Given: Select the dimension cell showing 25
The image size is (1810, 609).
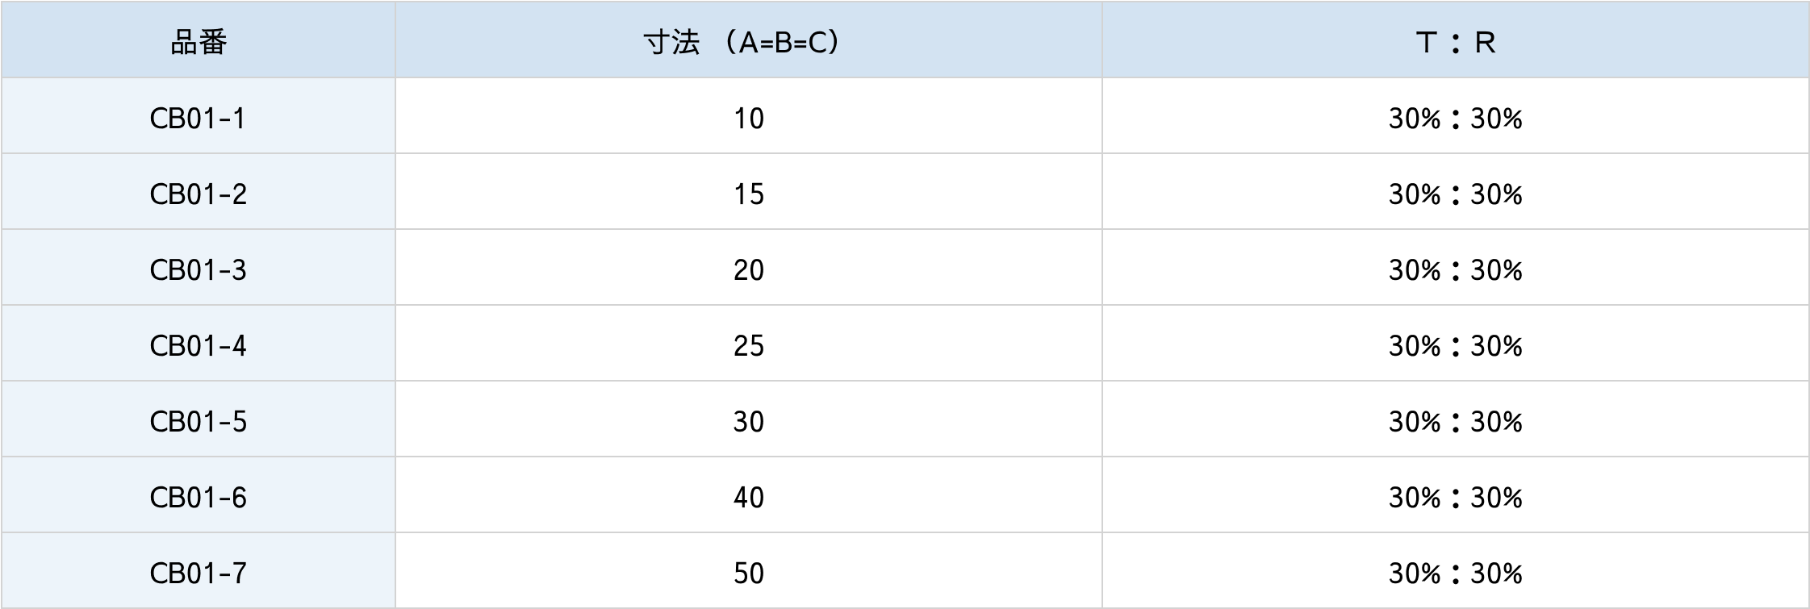Looking at the screenshot, I should [x=748, y=346].
